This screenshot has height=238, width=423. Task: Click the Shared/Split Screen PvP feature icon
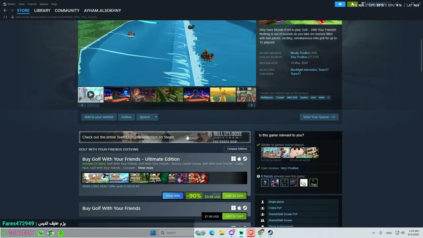tap(263, 214)
